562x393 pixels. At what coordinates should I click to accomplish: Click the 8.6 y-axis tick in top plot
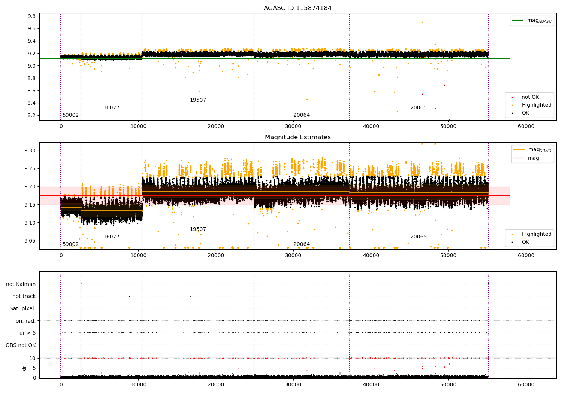pos(32,91)
